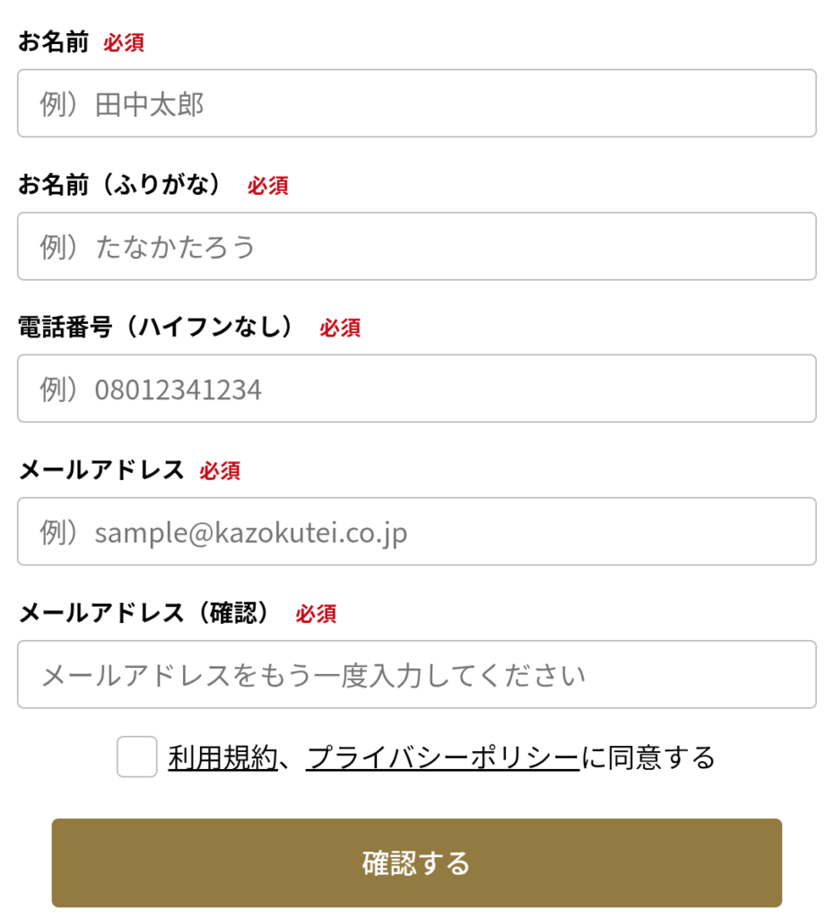Focus the お名前（ふりがな） text box
Image resolution: width=827 pixels, height=919 pixels.
click(416, 247)
